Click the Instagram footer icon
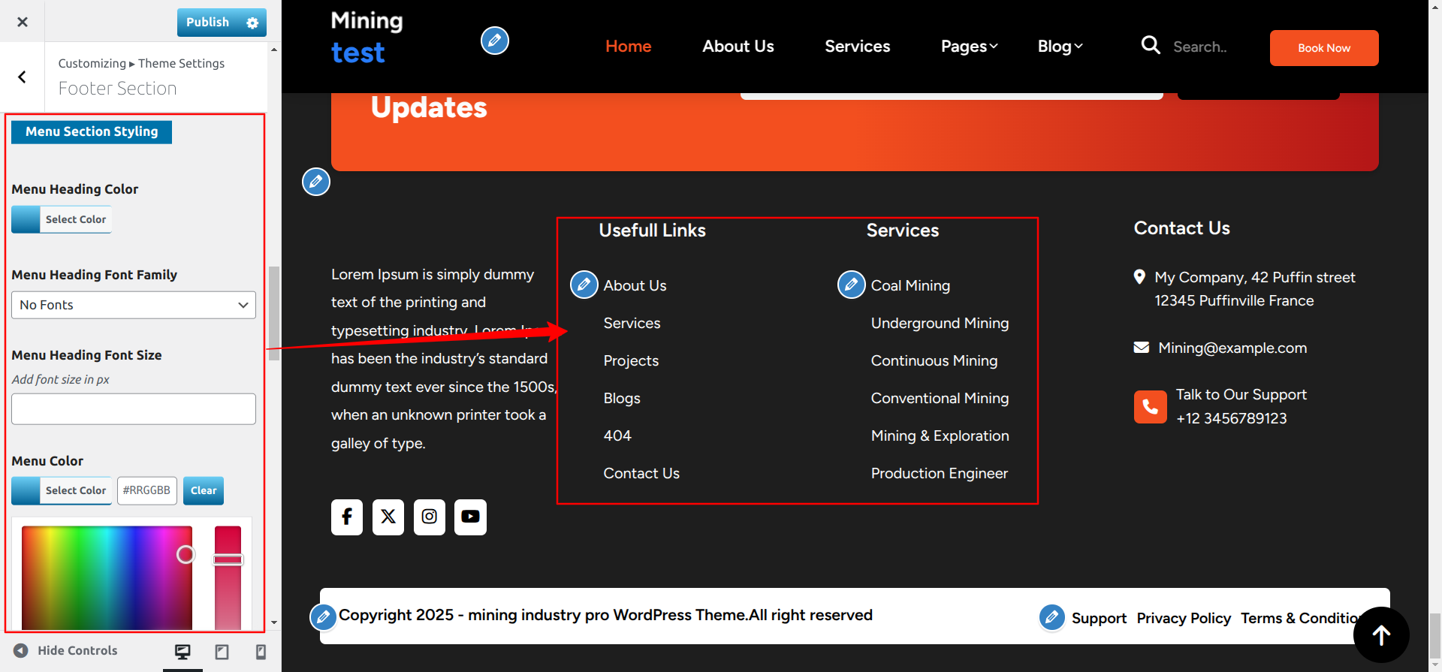The height and width of the screenshot is (672, 1442). 430,517
